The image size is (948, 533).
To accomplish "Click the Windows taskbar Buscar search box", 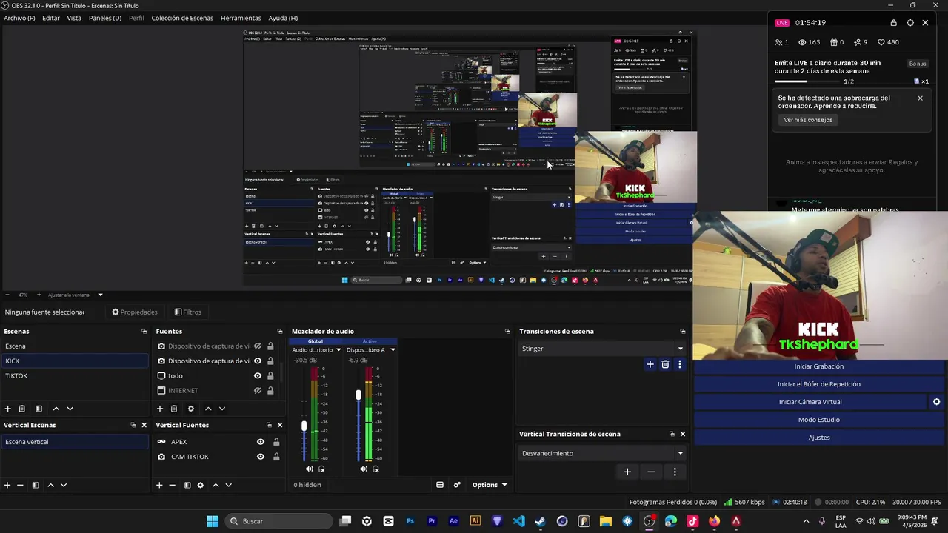I will [278, 521].
